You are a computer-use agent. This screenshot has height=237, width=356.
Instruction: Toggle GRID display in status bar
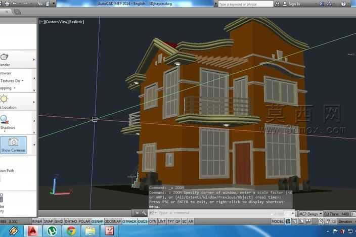coord(59,221)
